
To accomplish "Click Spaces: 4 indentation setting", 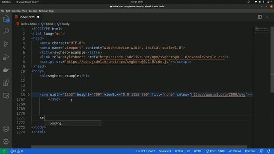I will click(165, 151).
